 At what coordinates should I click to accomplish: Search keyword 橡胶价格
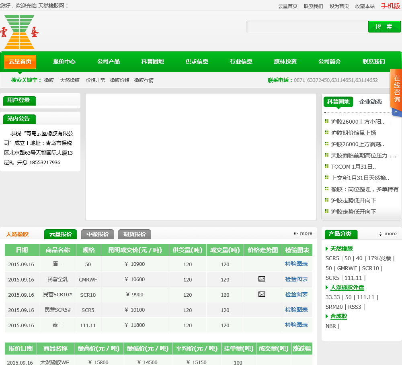(119, 80)
